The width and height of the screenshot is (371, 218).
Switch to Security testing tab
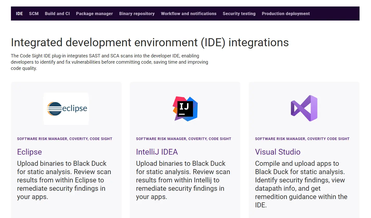point(239,14)
